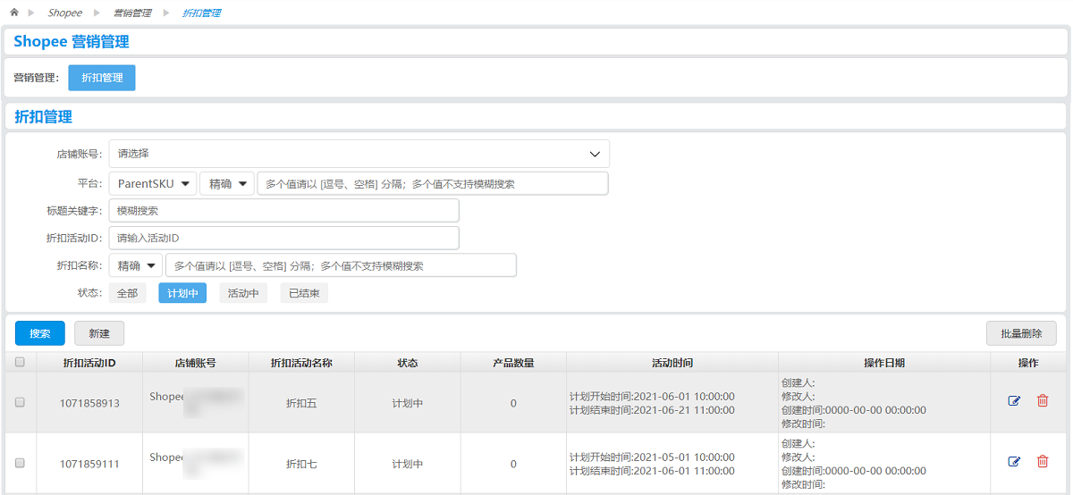The width and height of the screenshot is (1073, 495).
Task: Open the ParentSKU dropdown
Action: pyautogui.click(x=153, y=184)
